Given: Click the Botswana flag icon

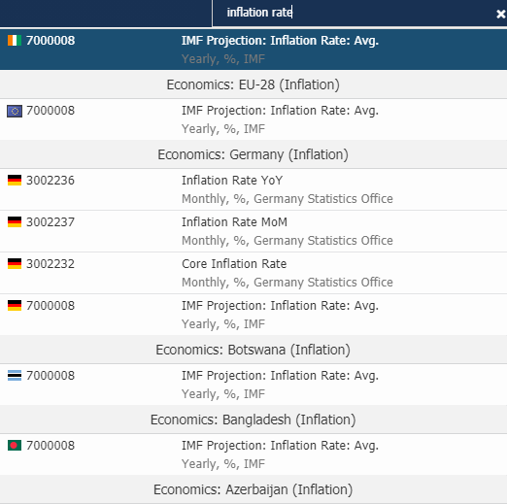Looking at the screenshot, I should pyautogui.click(x=15, y=376).
